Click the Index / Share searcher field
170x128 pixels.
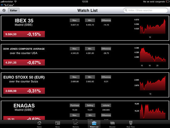[145, 10]
